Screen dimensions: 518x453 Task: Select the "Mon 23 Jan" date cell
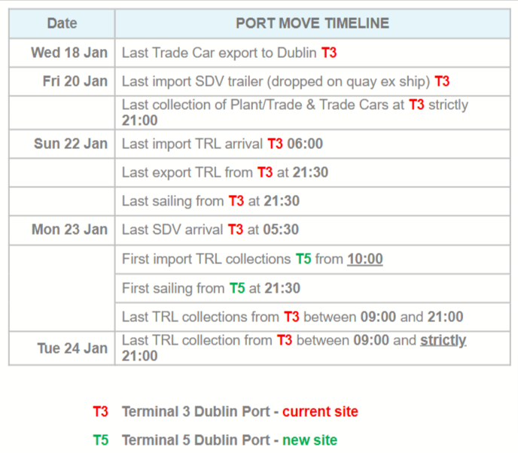[69, 230]
